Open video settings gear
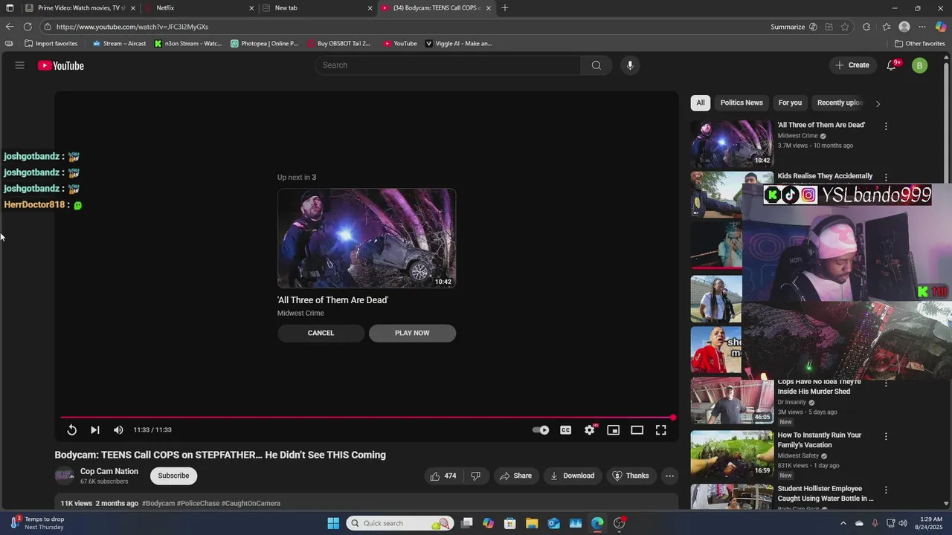Viewport: 952px width, 535px height. point(590,429)
